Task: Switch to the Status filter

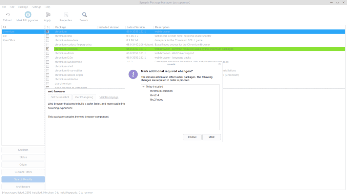Action: tap(23, 157)
